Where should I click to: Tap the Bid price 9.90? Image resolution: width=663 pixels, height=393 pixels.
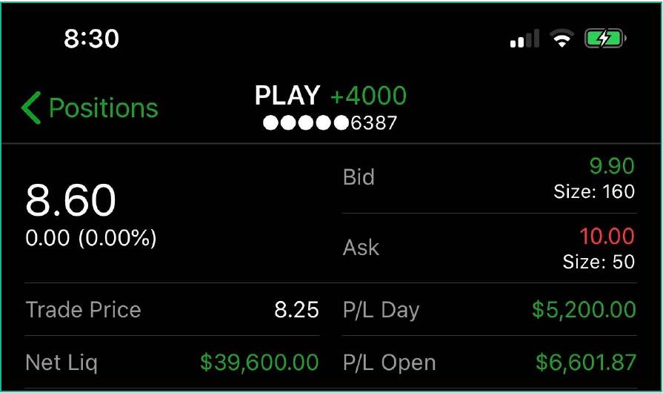612,166
